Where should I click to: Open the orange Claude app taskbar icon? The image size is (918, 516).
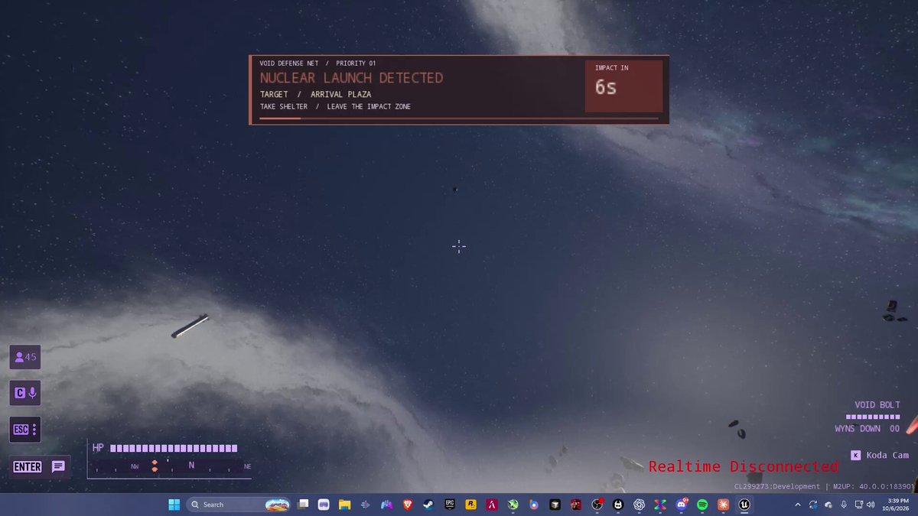pos(723,505)
